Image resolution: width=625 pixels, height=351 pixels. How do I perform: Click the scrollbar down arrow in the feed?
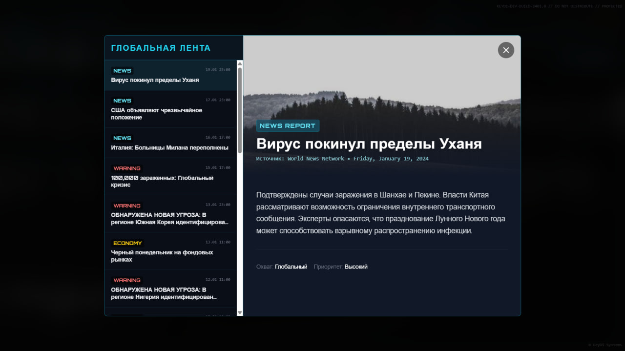pos(240,312)
